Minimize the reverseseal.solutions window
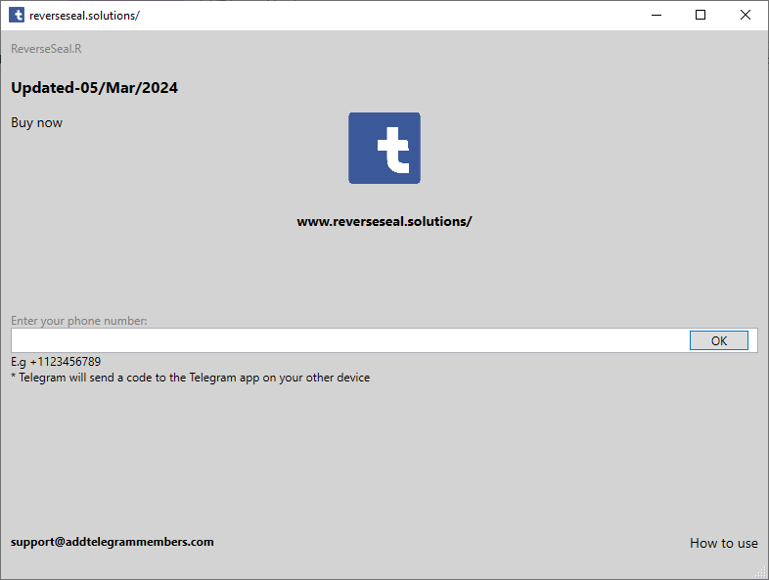769x580 pixels. (x=656, y=16)
